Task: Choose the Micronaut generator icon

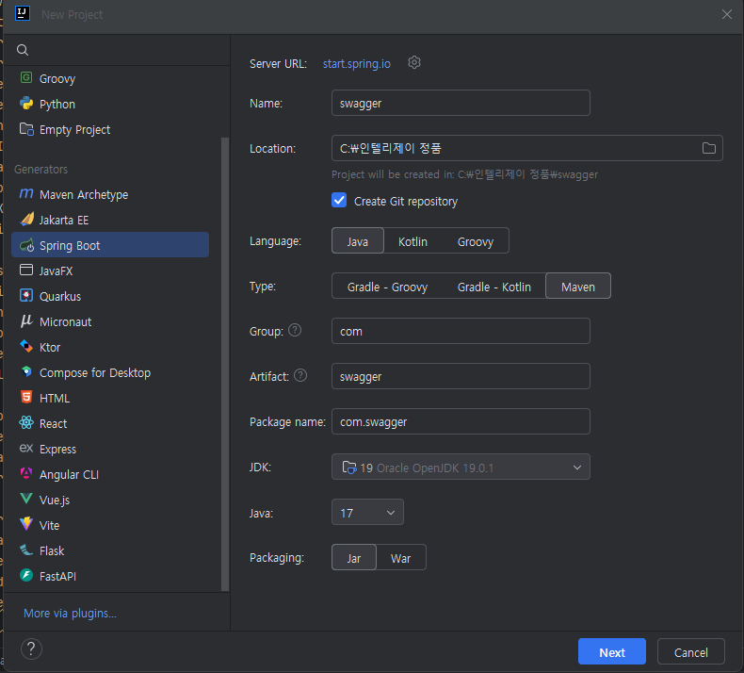Action: (26, 321)
